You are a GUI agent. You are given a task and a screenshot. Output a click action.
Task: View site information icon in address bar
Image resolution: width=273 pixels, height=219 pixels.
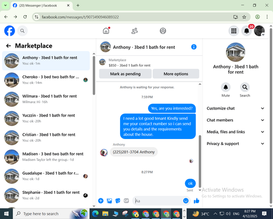pyautogui.click(x=37, y=17)
